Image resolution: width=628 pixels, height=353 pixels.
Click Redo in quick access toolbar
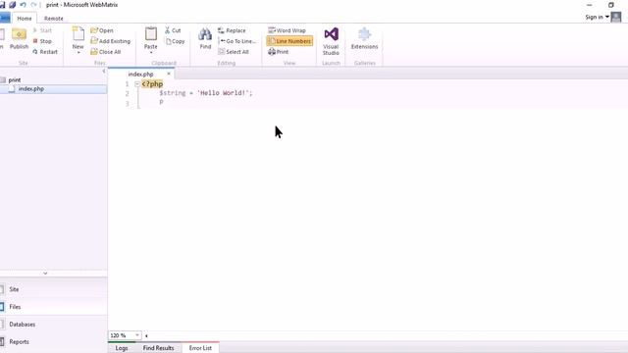[x=33, y=5]
